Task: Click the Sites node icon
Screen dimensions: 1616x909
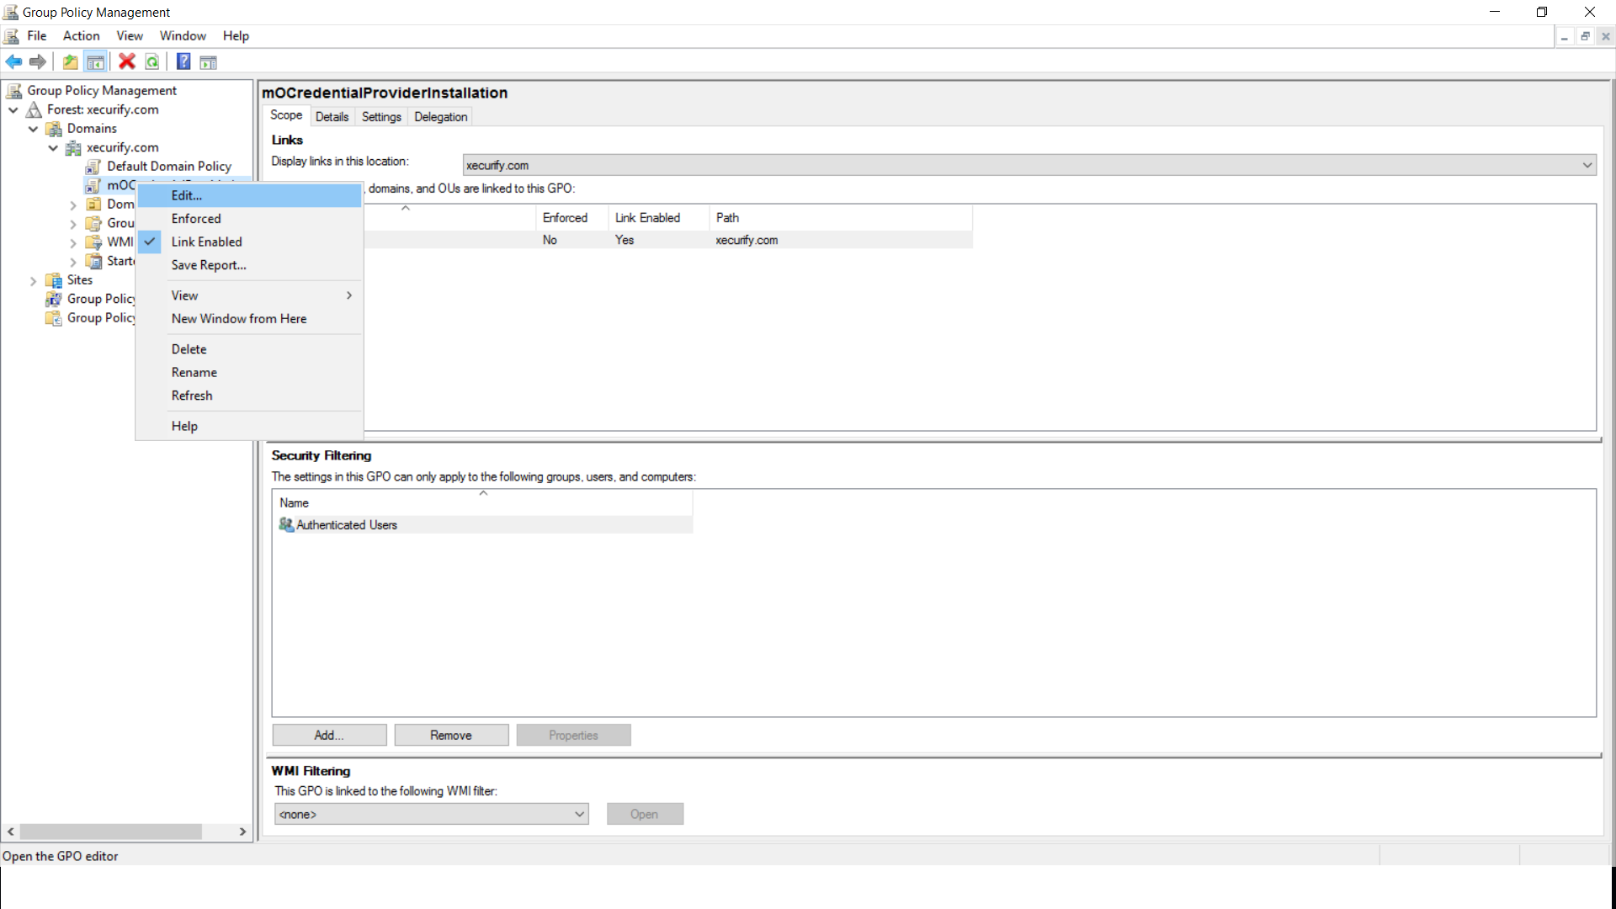Action: (x=54, y=280)
